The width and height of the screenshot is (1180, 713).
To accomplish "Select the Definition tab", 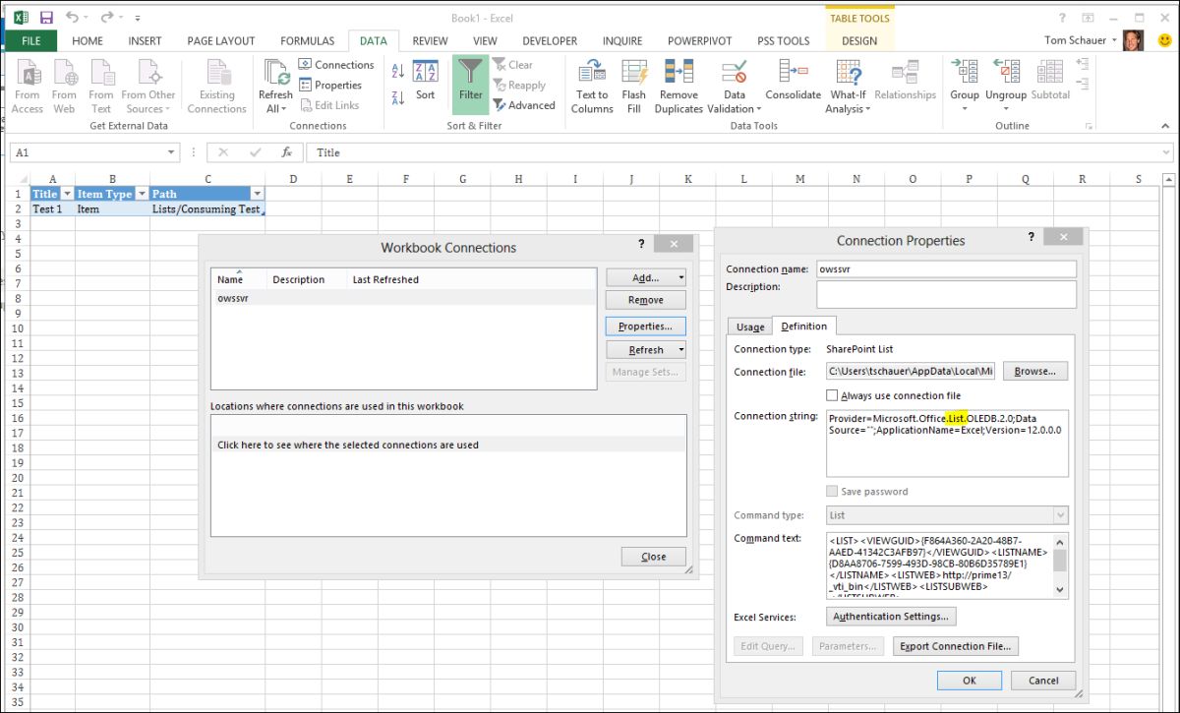I will (803, 326).
